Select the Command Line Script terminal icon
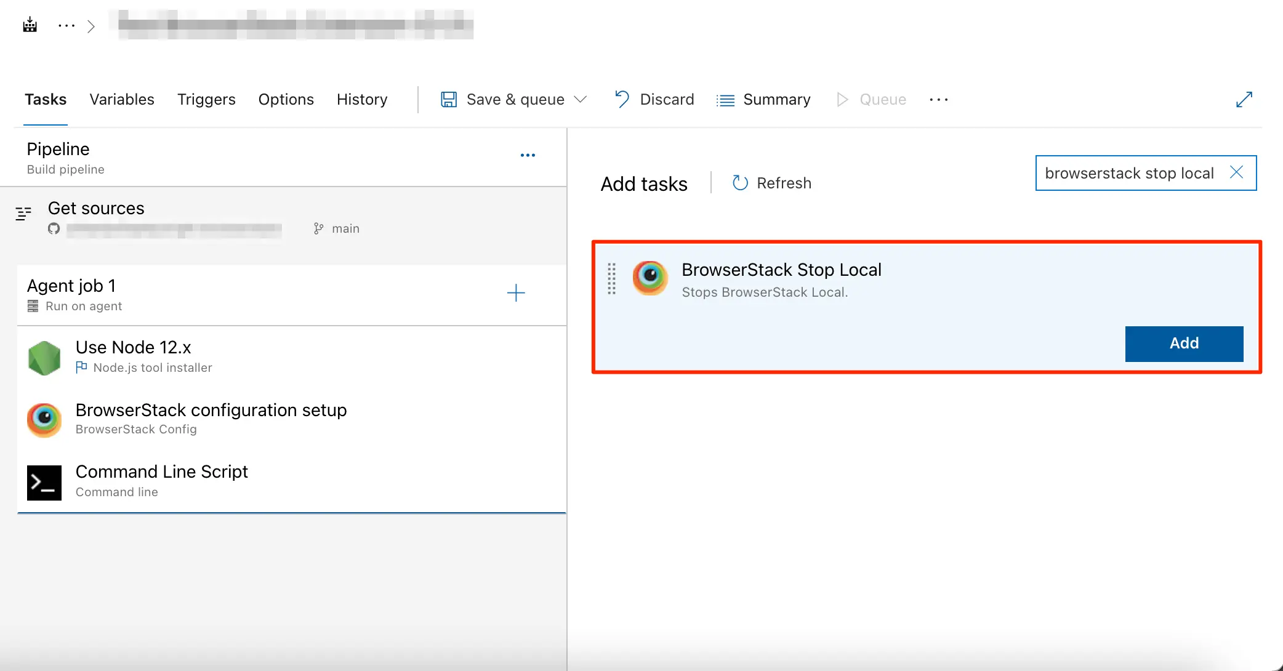 click(44, 483)
